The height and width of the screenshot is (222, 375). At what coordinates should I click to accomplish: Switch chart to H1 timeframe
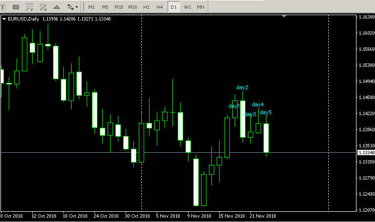[x=146, y=7]
